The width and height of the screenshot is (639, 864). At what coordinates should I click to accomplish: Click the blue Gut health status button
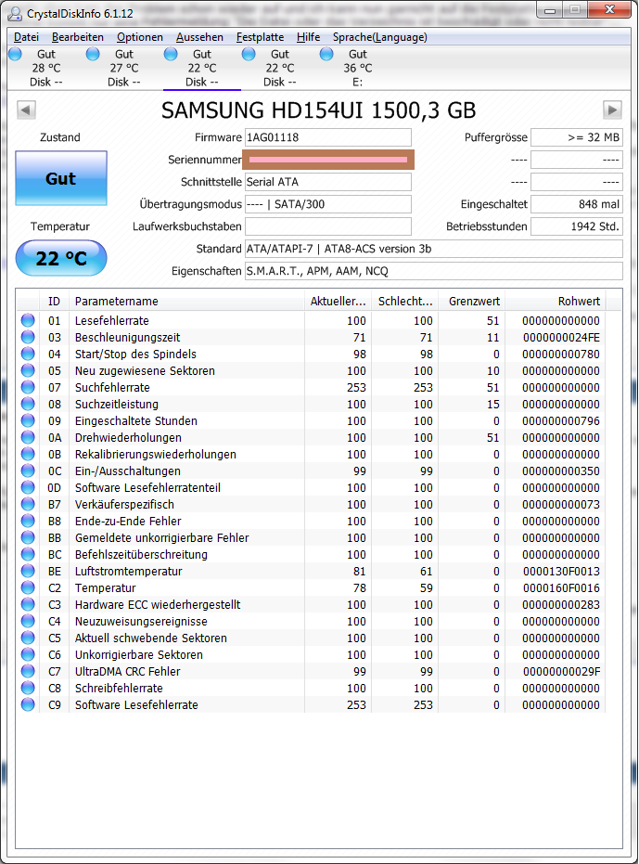click(61, 178)
